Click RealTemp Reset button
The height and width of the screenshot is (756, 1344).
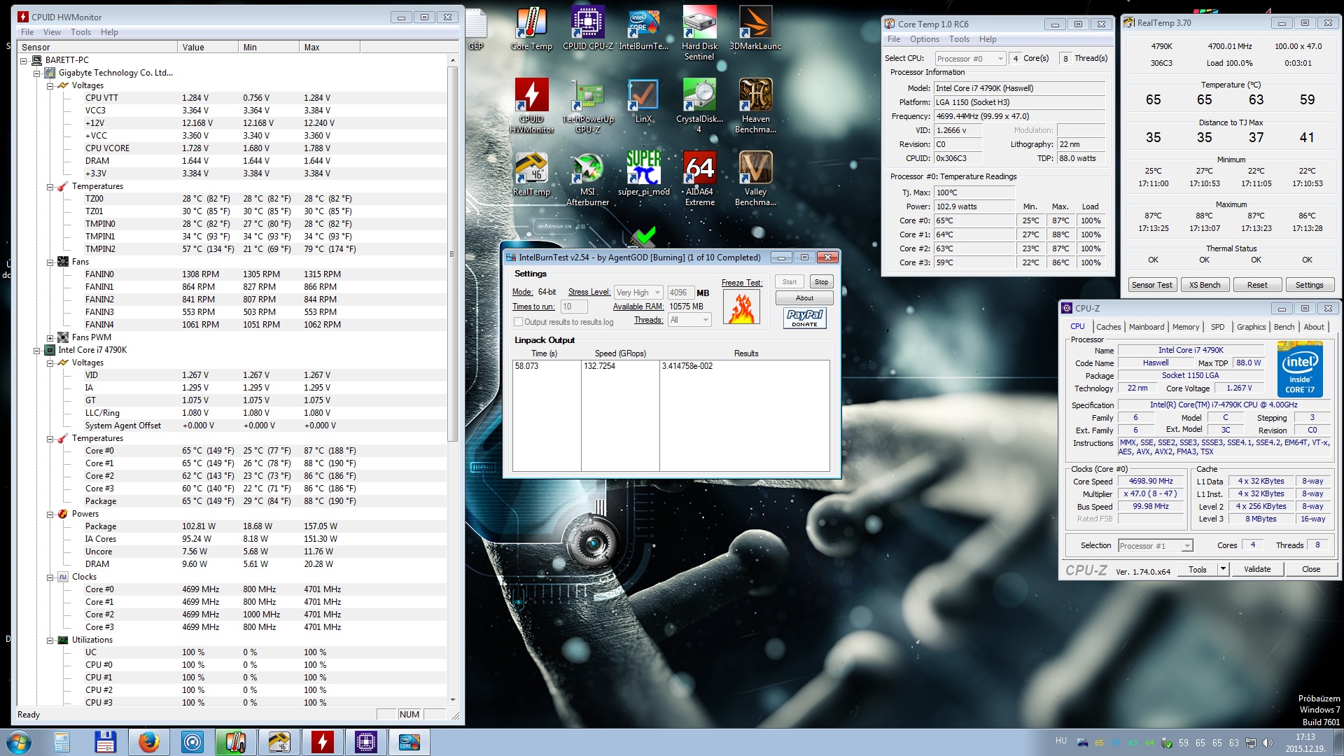[x=1256, y=285]
